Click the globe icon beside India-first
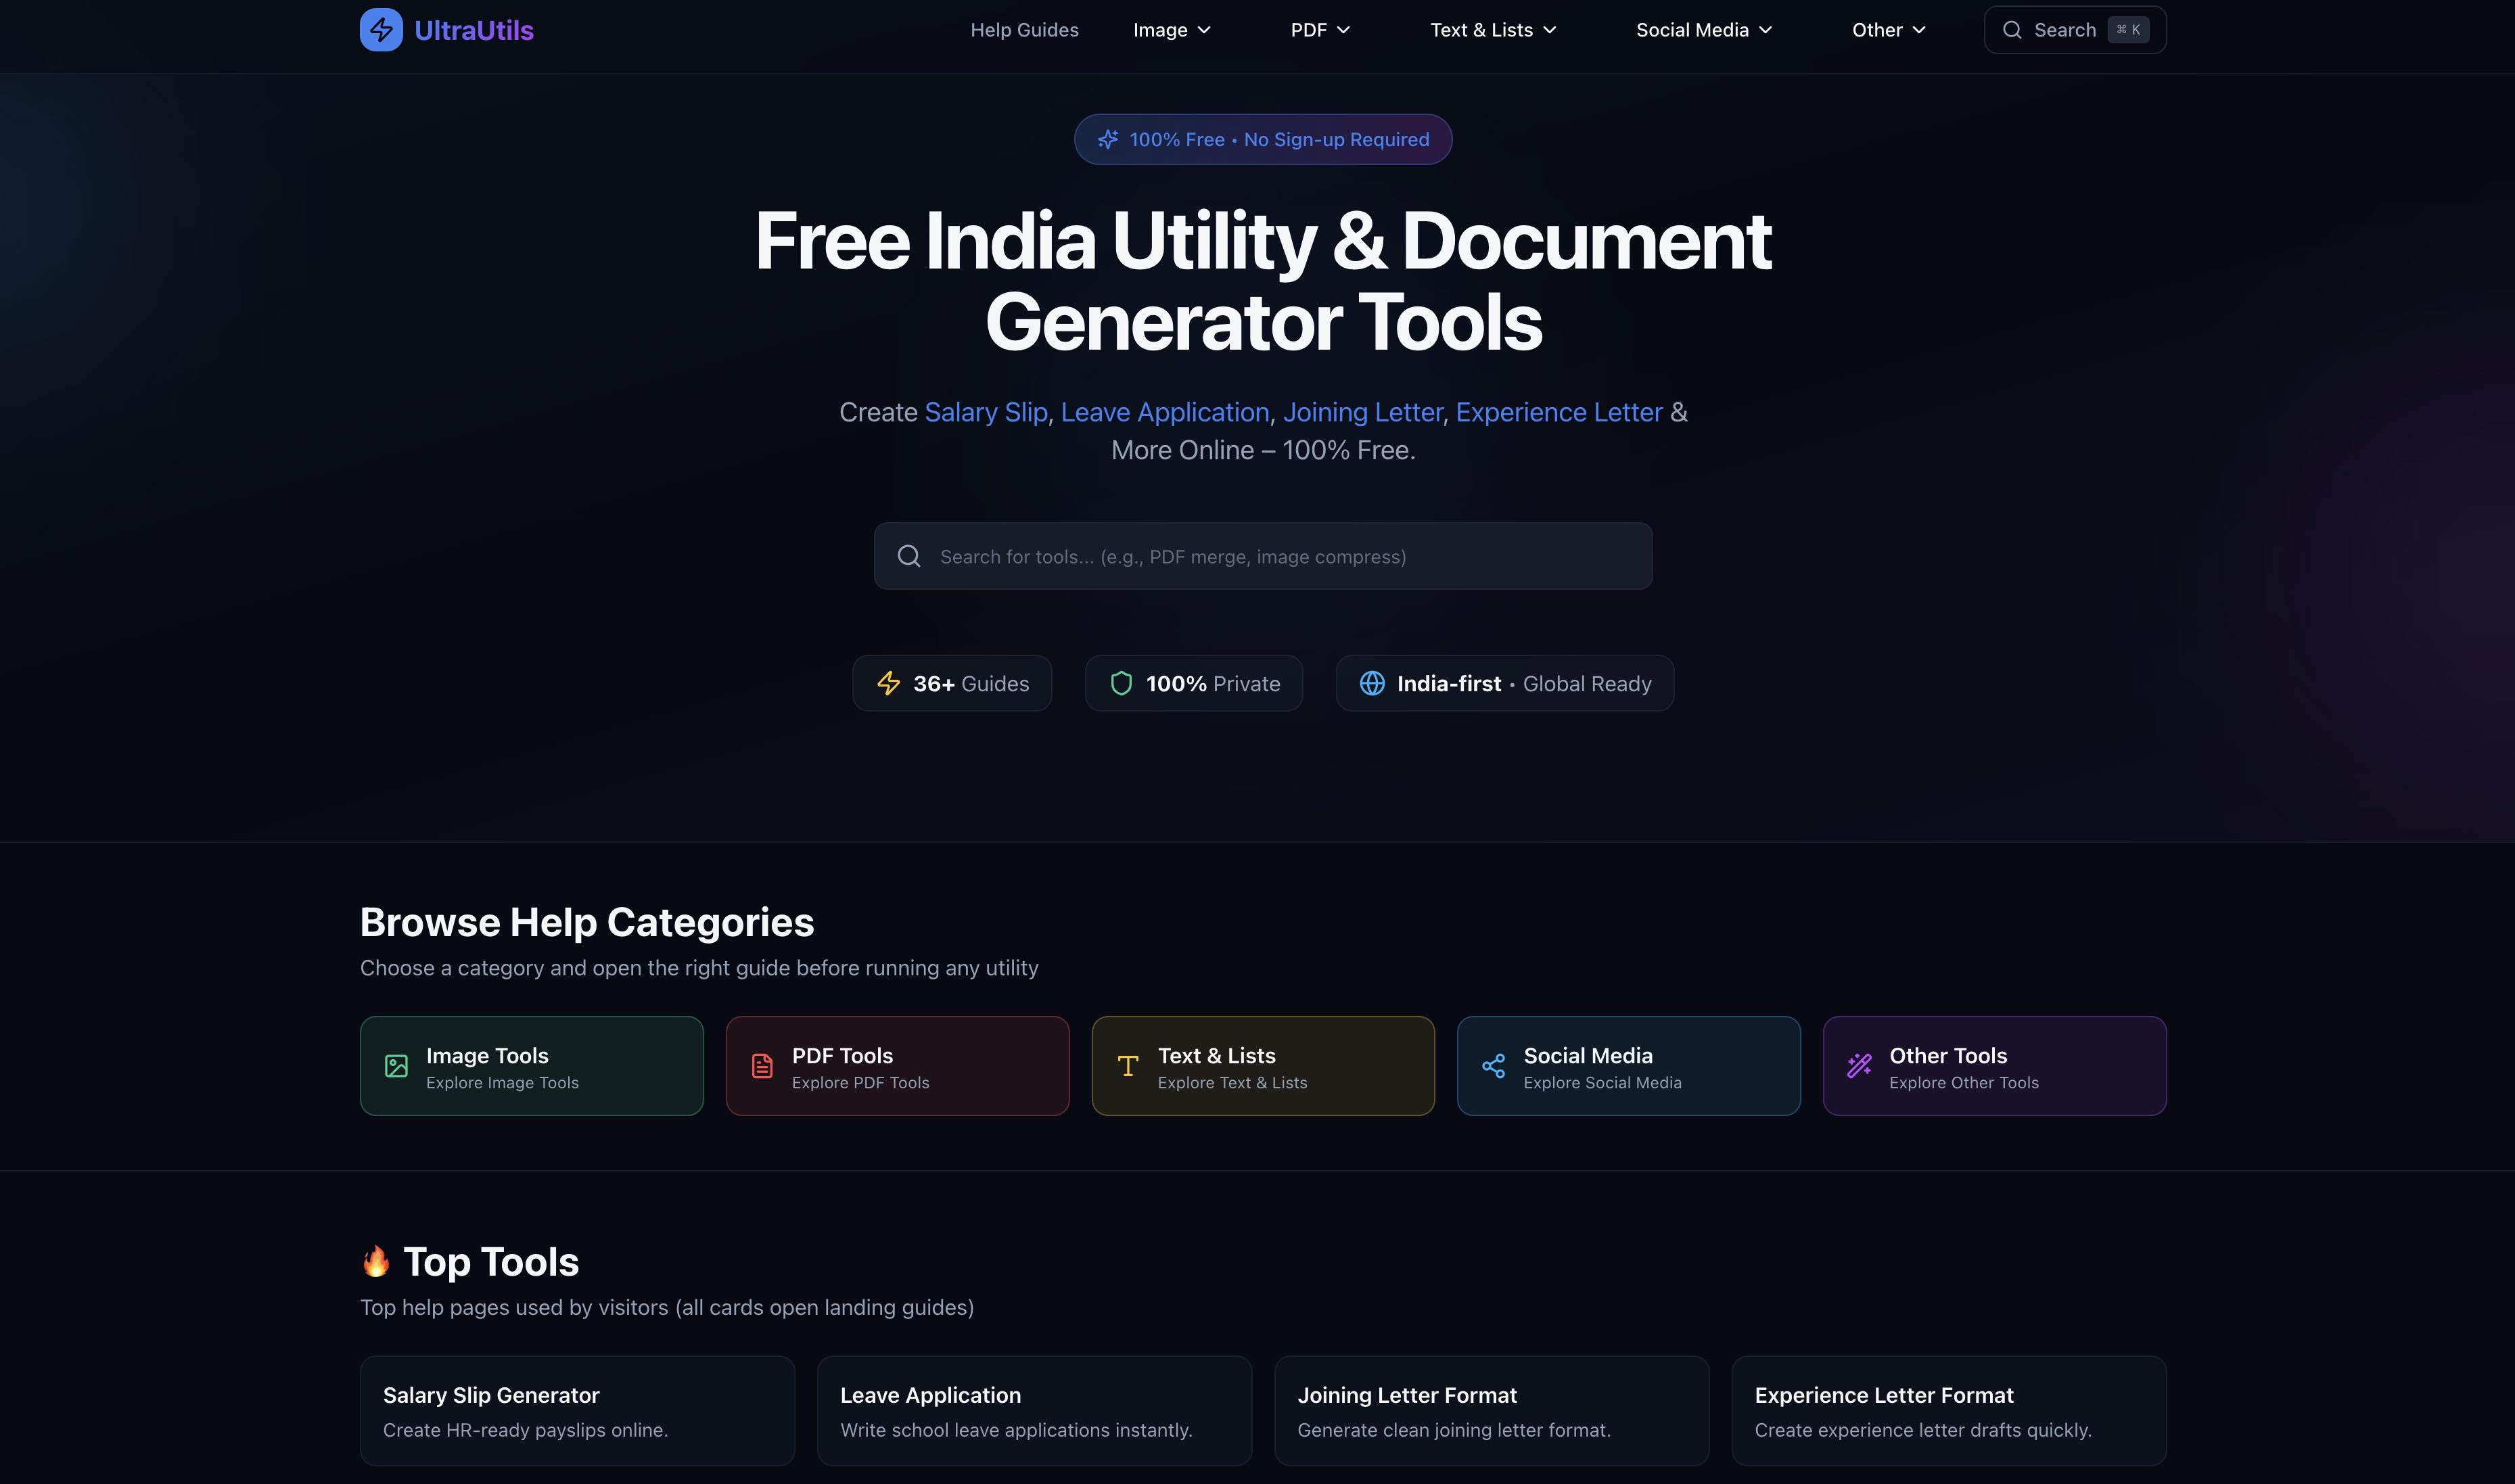The width and height of the screenshot is (2515, 1484). (1372, 683)
